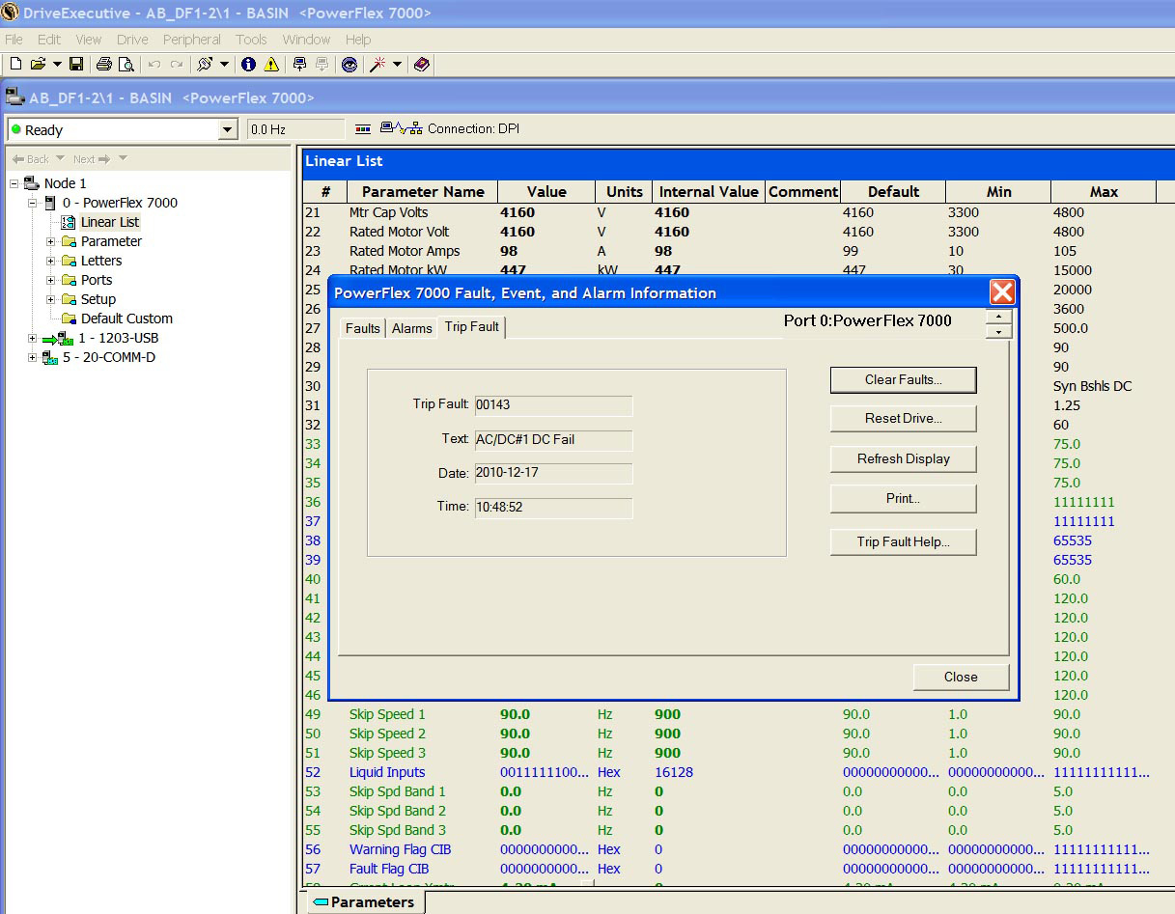Click the Trip Fault code field 00143
Viewport: 1175px width, 914px height.
click(x=553, y=405)
